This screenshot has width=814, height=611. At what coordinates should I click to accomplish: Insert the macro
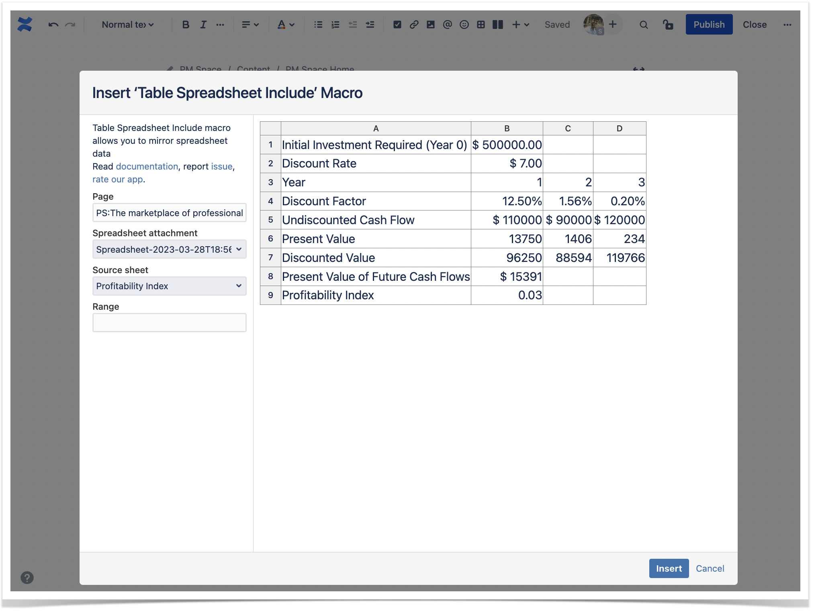tap(669, 568)
